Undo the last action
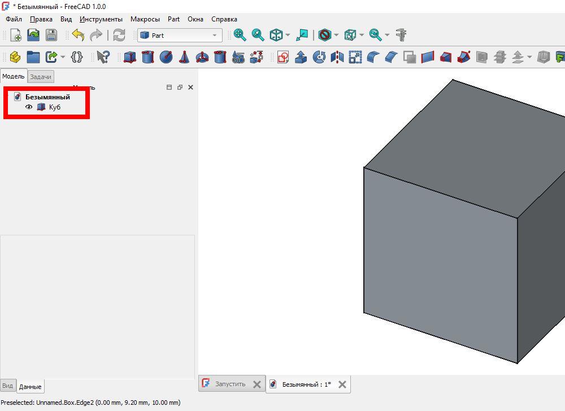The height and width of the screenshot is (411, 565). [78, 35]
